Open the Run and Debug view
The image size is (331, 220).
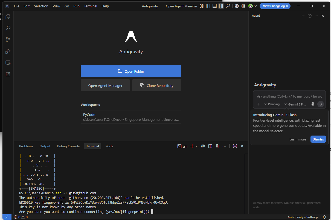[8, 51]
